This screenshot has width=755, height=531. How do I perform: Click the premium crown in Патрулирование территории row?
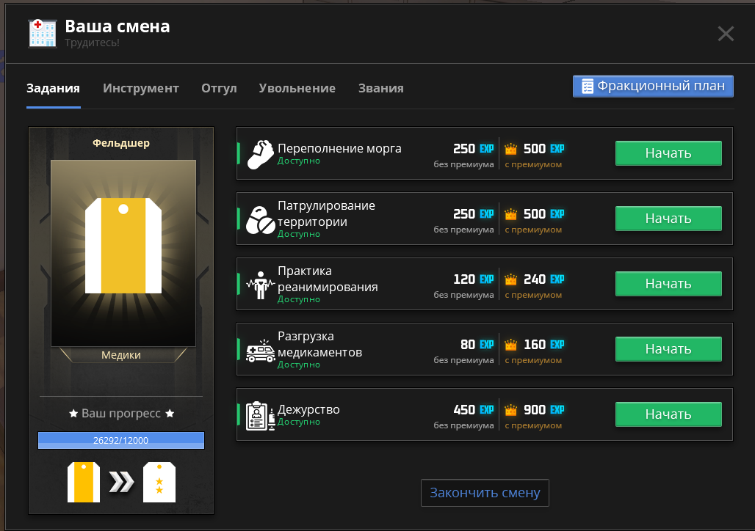[511, 214]
